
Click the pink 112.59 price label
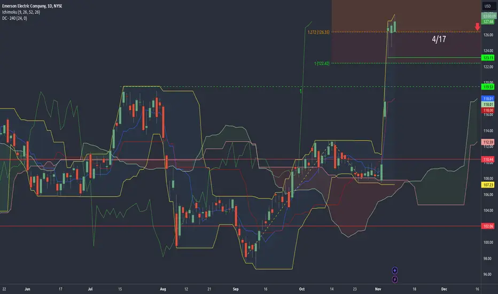coord(488,142)
